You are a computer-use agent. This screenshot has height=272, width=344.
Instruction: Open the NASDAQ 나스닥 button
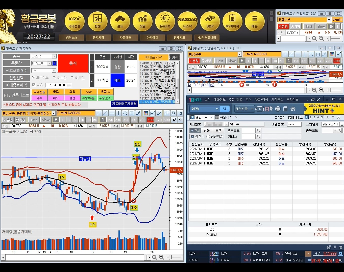tap(187, 21)
